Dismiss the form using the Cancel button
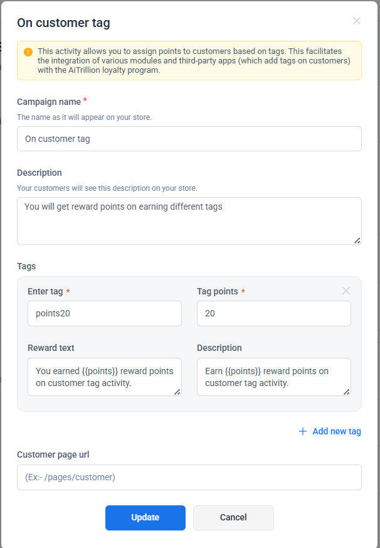Viewport: 380px width, 548px height. (x=233, y=518)
